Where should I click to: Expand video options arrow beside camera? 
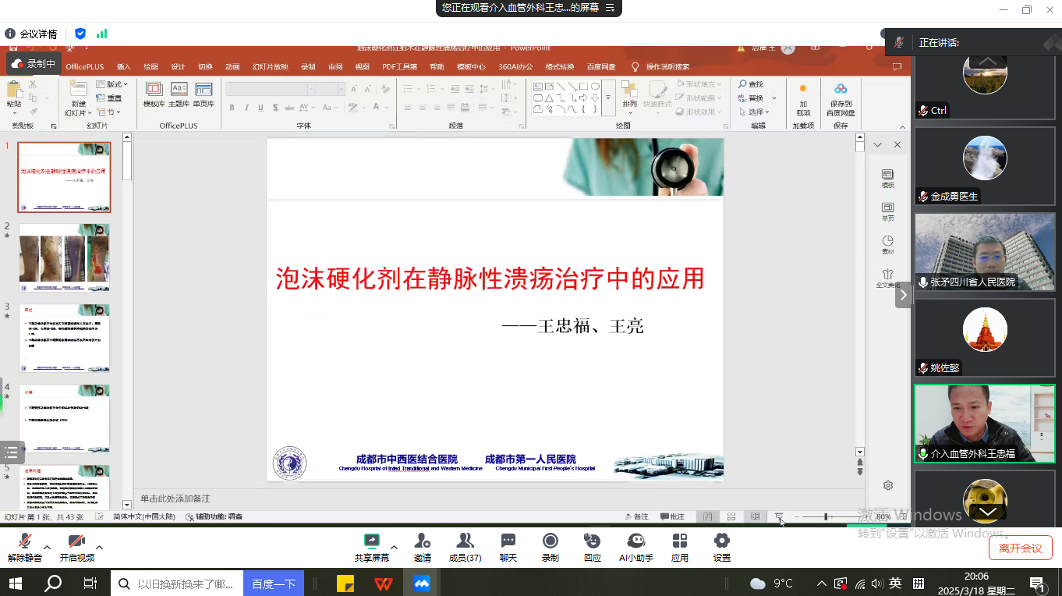(99, 547)
